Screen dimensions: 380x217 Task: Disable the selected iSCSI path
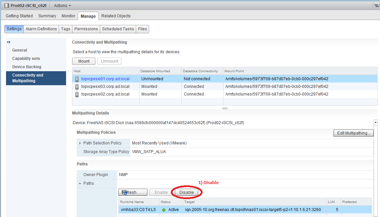(x=187, y=192)
